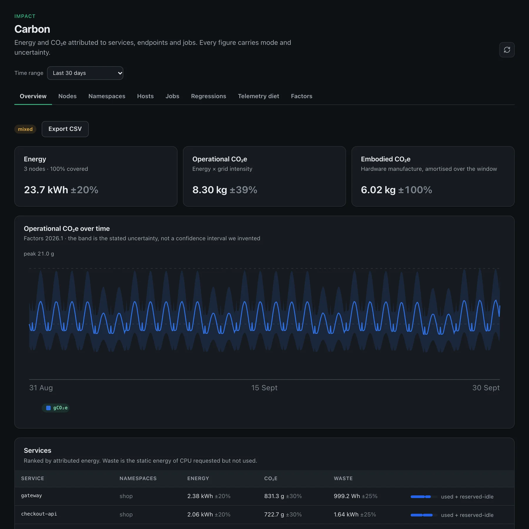Click the shop namespace in checkout-api row
The width and height of the screenshot is (529, 529).
(x=126, y=515)
